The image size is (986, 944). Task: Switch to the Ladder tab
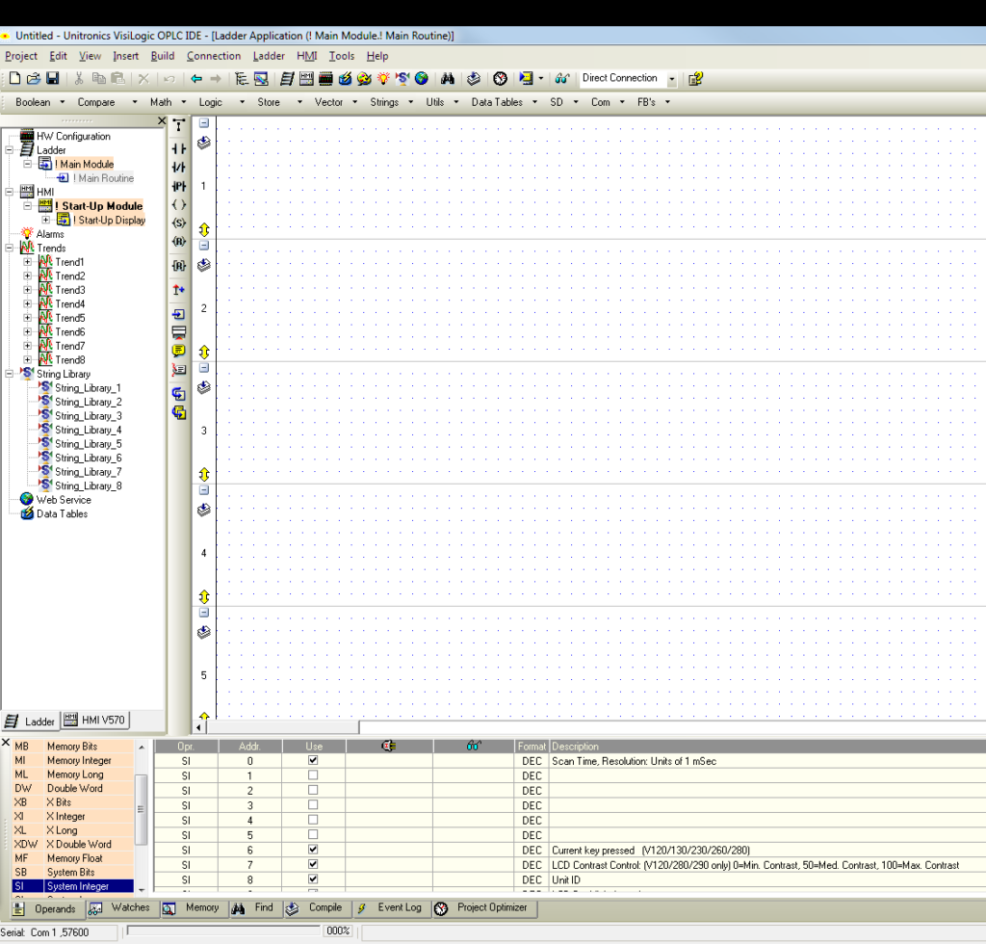tap(30, 721)
